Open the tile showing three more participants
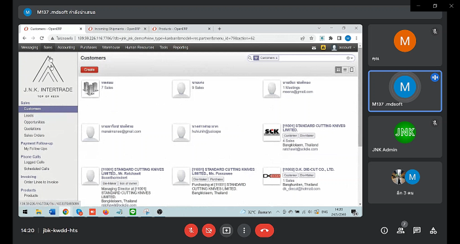Viewport: 460px width, 244px height. (x=405, y=183)
